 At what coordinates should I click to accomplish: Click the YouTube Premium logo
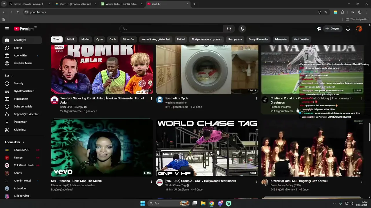[24, 29]
